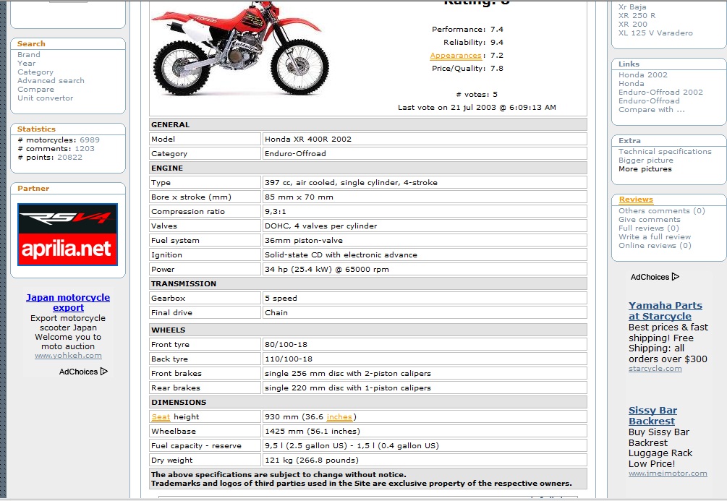Click the AdChoices icon under Japan motorcycle ad
Screen dimensions: 727x501
pos(104,372)
